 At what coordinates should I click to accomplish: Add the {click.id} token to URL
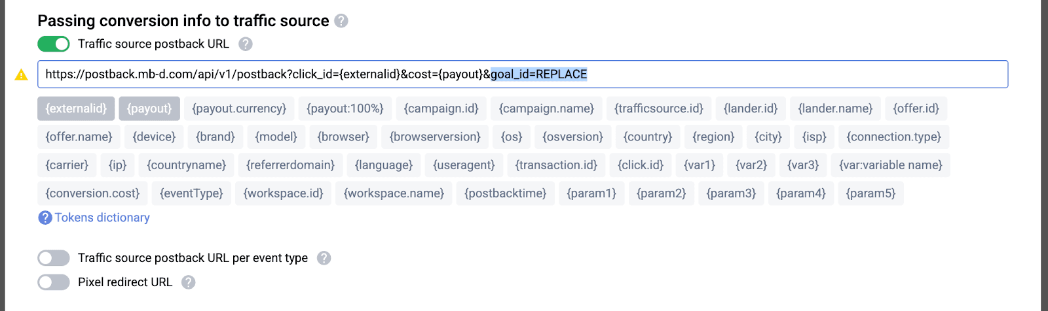tap(641, 165)
